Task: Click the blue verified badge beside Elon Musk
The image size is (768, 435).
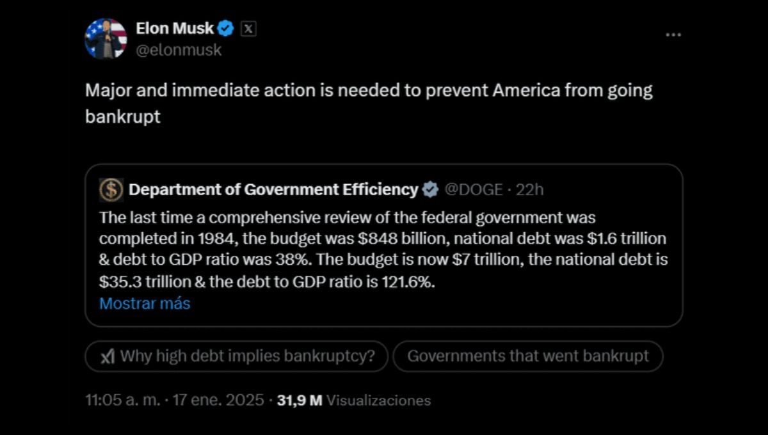Action: 226,29
